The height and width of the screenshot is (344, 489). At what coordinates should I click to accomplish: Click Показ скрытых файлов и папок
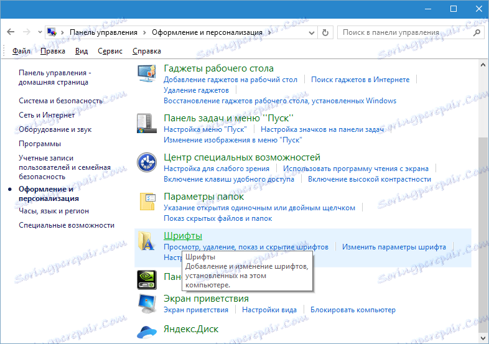click(218, 218)
